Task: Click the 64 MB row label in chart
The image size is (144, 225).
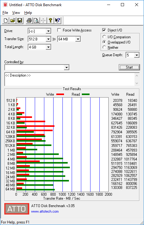Action: coord(10,189)
